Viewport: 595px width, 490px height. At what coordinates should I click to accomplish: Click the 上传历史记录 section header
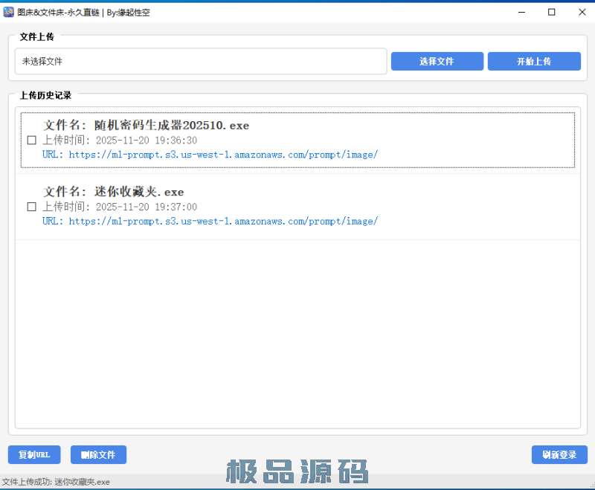pyautogui.click(x=46, y=95)
